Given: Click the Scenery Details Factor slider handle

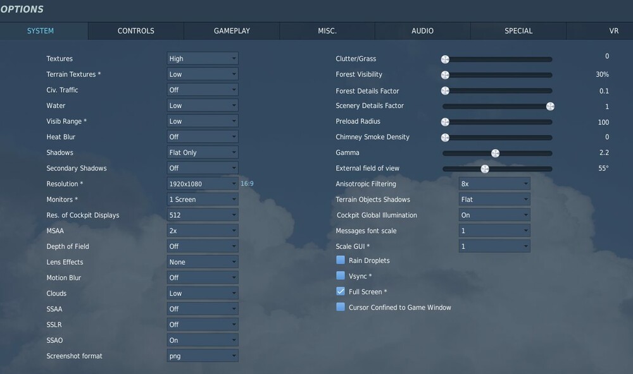Looking at the screenshot, I should (x=550, y=106).
